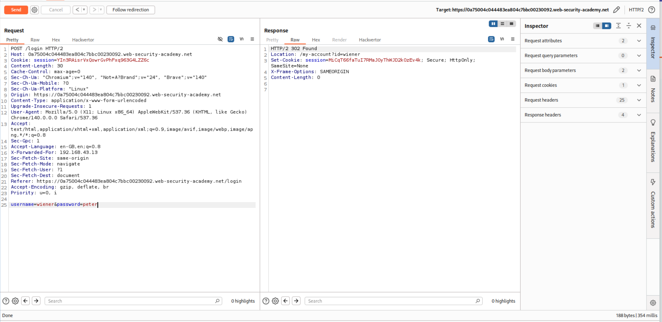
Task: Toggle line wrap icon in Request panel
Action: 231,39
